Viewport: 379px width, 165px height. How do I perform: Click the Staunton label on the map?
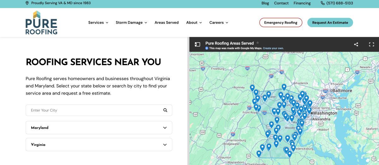[225, 157]
